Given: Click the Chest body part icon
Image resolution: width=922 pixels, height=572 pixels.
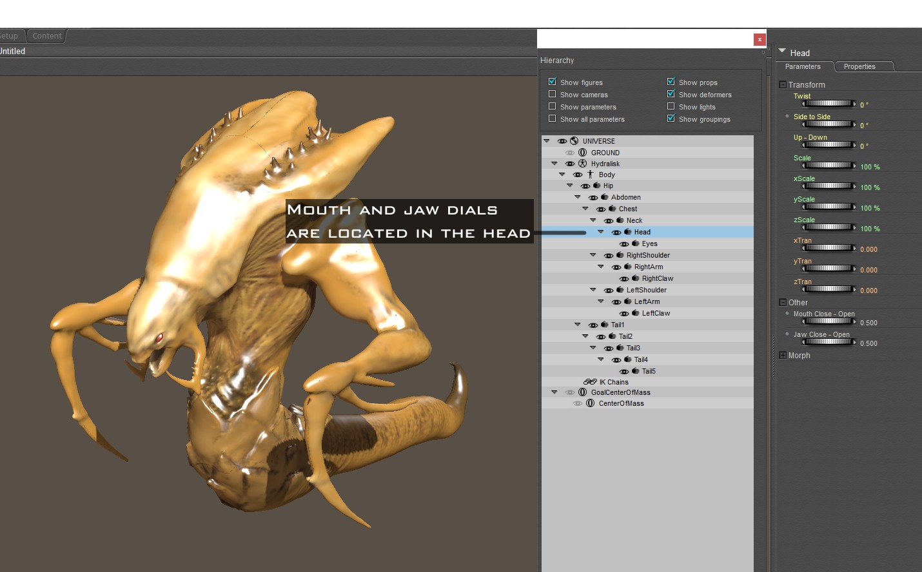Looking at the screenshot, I should point(613,209).
